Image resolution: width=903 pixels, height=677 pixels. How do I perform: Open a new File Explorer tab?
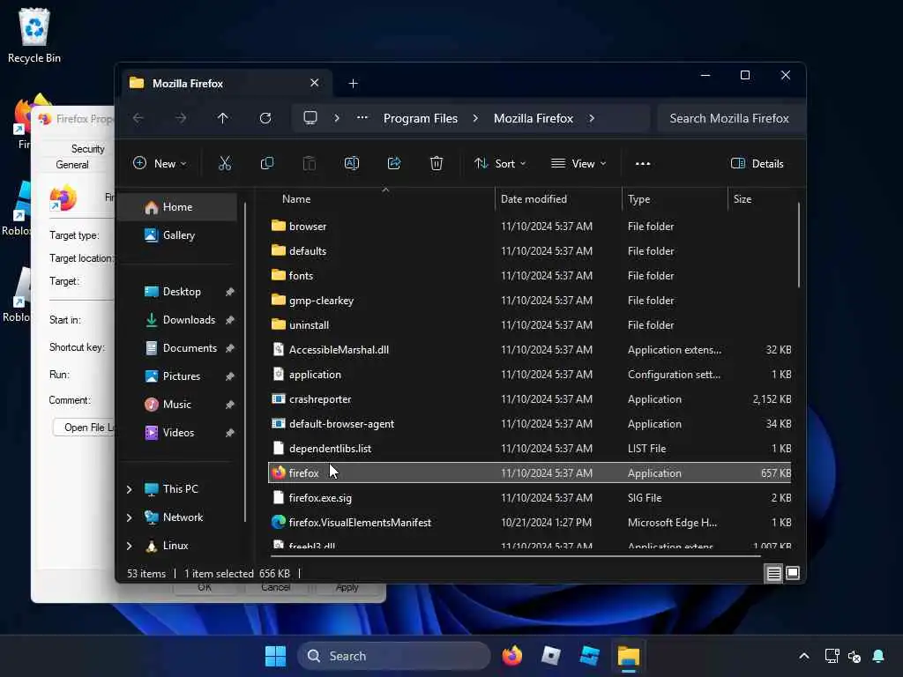pos(353,84)
